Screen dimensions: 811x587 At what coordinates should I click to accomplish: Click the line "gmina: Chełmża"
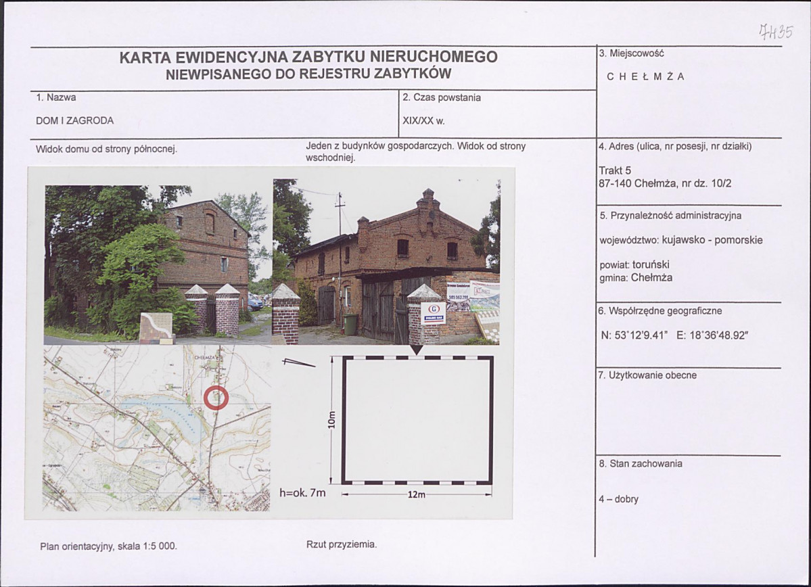click(x=636, y=278)
